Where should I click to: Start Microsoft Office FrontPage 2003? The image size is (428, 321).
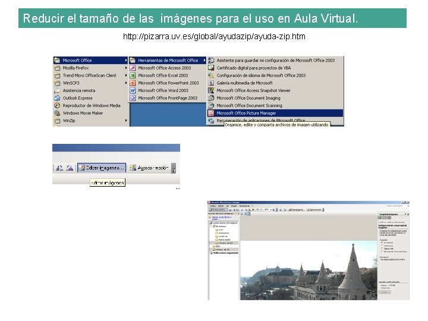(167, 98)
